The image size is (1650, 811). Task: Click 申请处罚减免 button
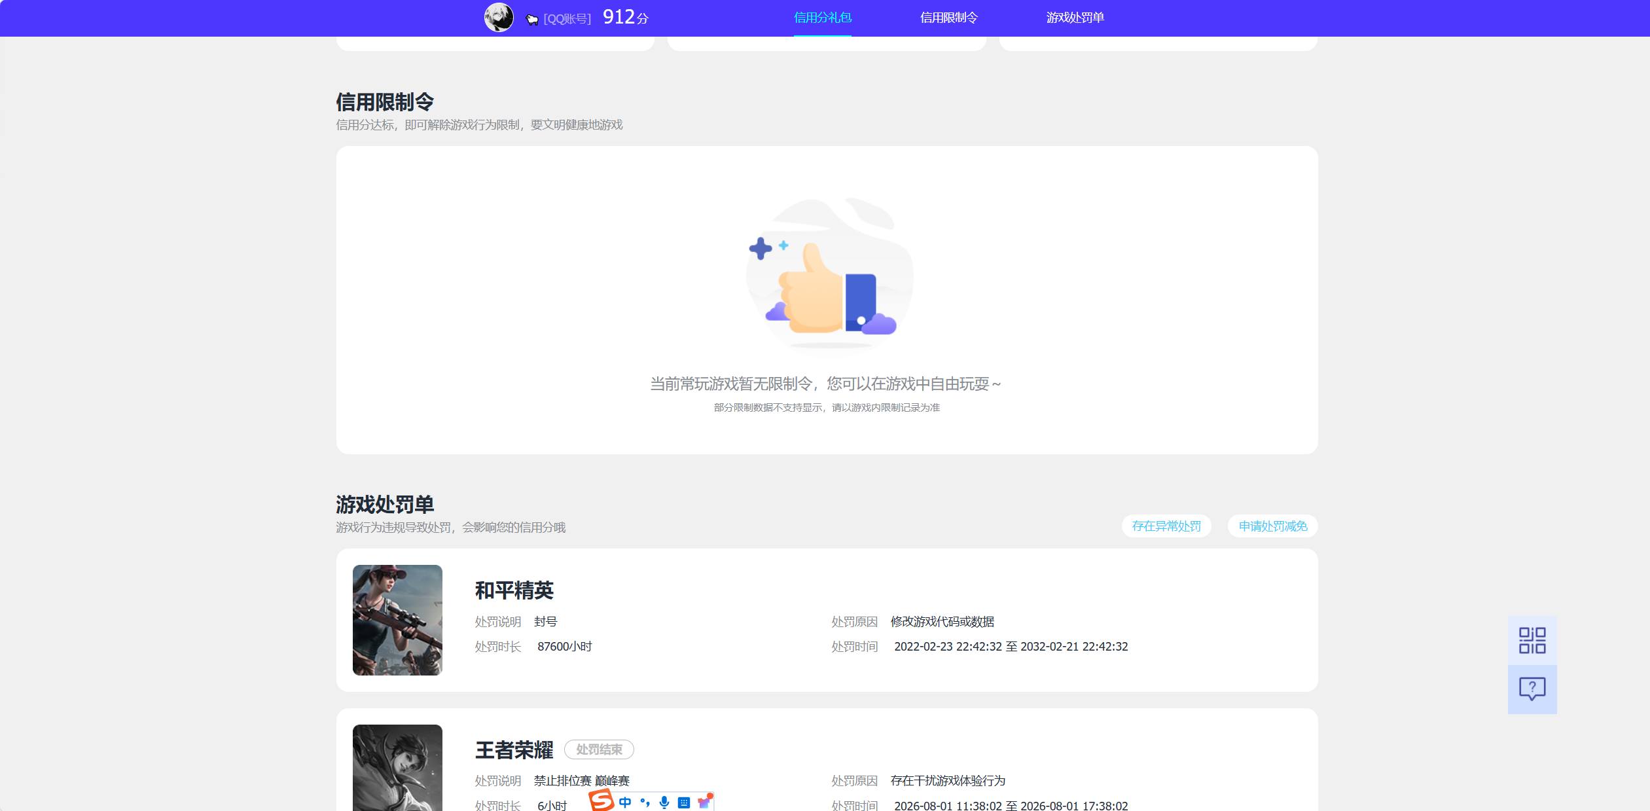pos(1273,526)
